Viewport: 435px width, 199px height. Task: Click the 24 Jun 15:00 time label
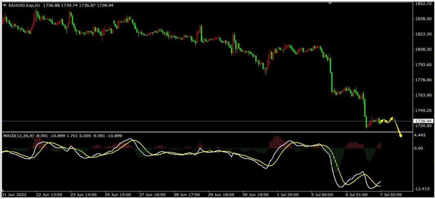[x=118, y=195]
